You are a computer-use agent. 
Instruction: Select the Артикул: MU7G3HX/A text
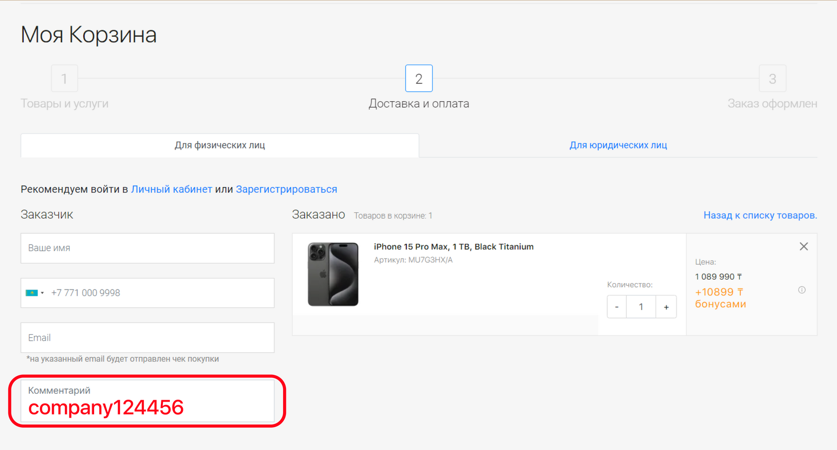tap(413, 260)
